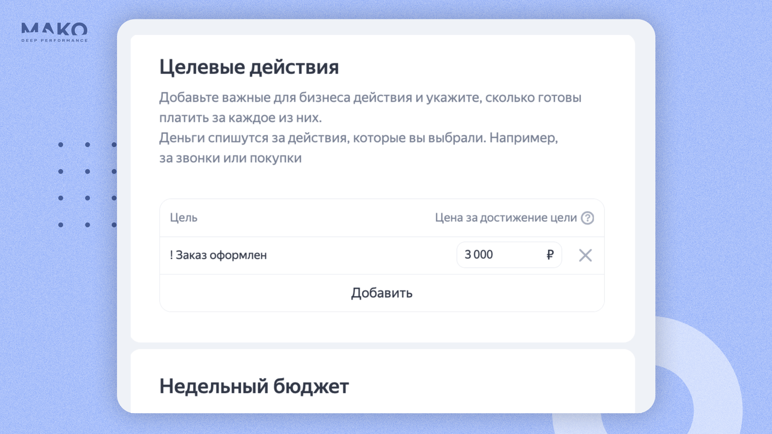This screenshot has height=434, width=772.
Task: Click the Недельный бюджет section heading
Action: tap(254, 387)
